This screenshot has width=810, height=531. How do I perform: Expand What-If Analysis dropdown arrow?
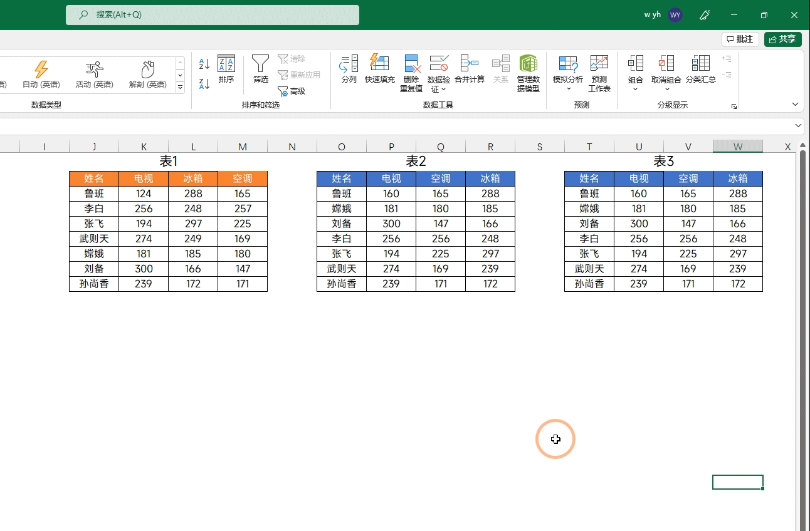click(x=568, y=89)
